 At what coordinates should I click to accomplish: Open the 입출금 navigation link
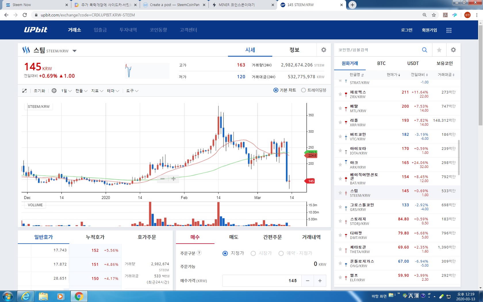pyautogui.click(x=100, y=30)
